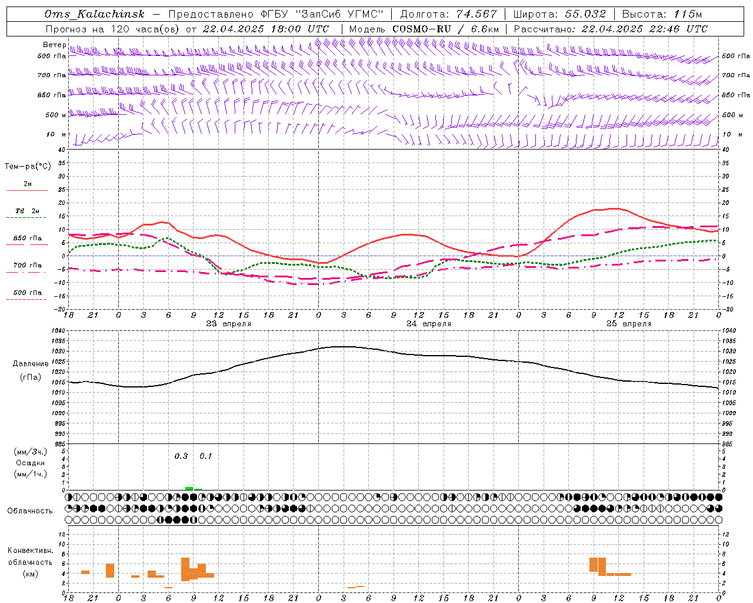The width and height of the screenshot is (753, 603).
Task: Click the elevation label "Высота: 115м"
Action: tap(662, 14)
